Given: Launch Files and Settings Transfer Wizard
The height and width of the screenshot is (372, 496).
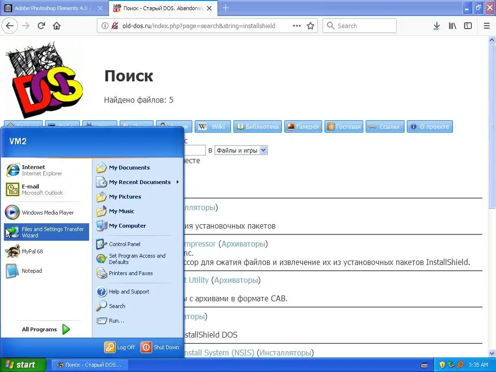Looking at the screenshot, I should click(46, 232).
